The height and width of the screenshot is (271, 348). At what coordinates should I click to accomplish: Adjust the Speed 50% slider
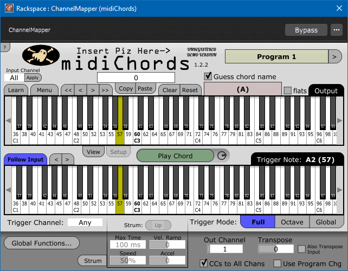(x=128, y=260)
